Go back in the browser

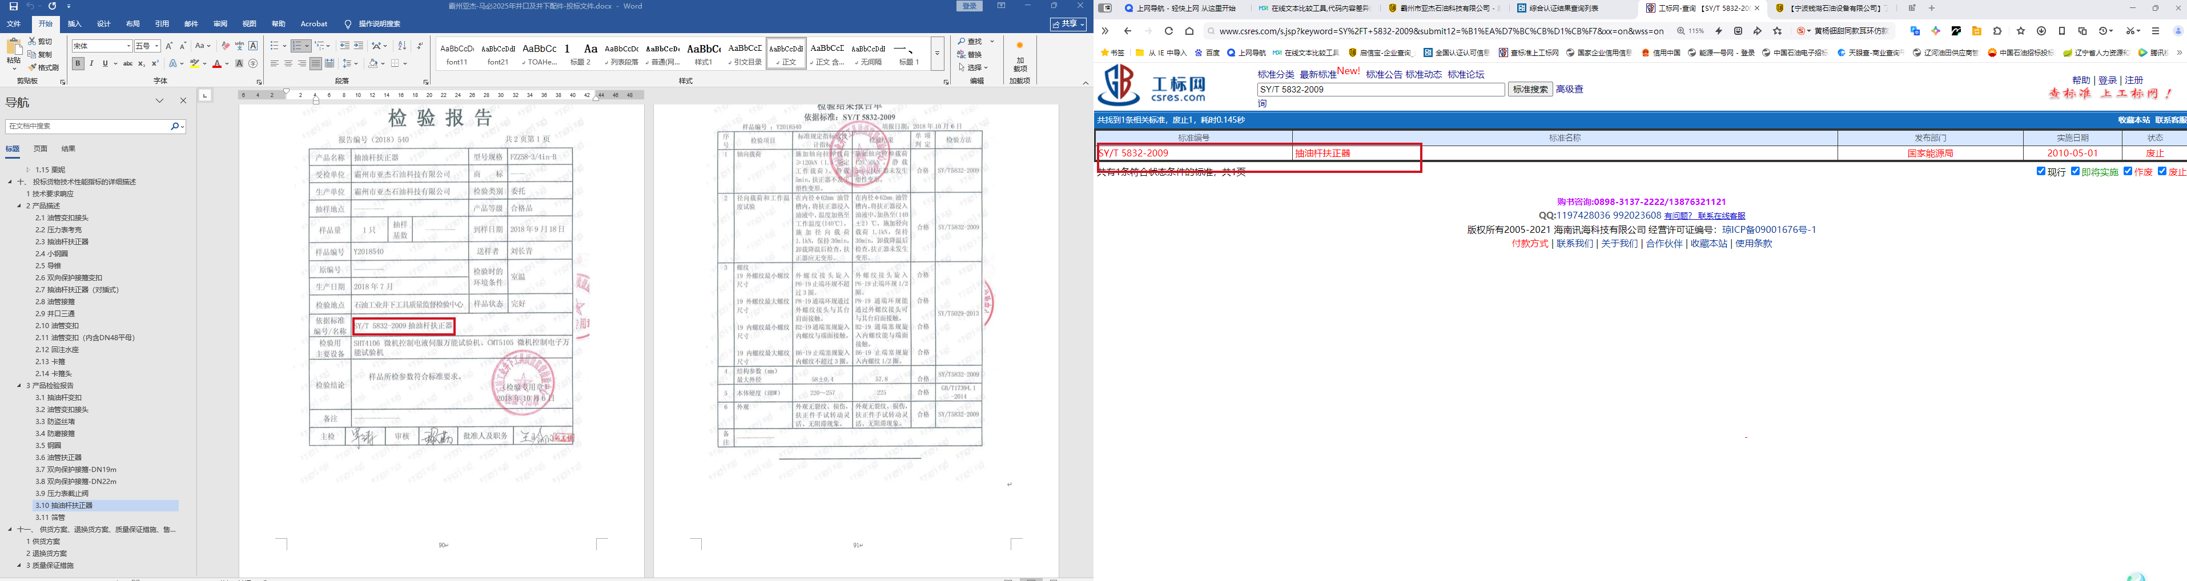click(1127, 31)
